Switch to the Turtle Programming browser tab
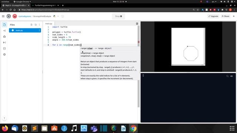The width and height of the screenshot is (237, 133). [x=45, y=6]
